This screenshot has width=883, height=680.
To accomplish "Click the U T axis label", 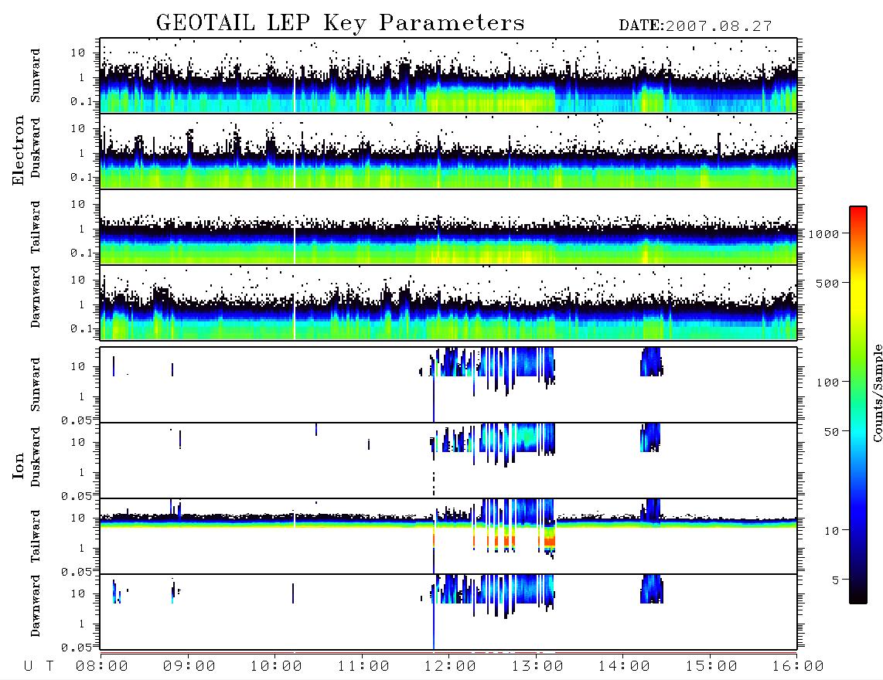I will pos(39,667).
